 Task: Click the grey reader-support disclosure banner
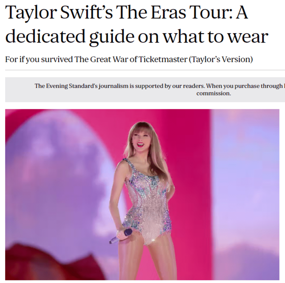[x=145, y=90]
